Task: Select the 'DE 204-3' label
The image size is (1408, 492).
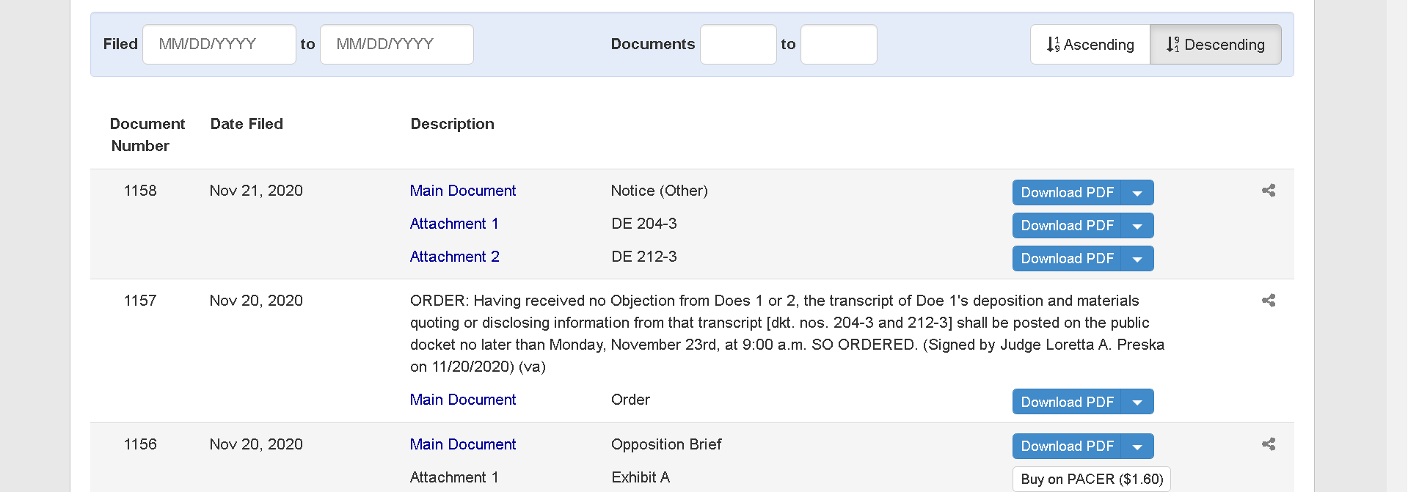Action: point(644,224)
